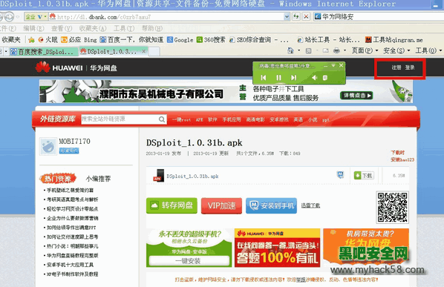
Task: Click the read mail icon in command bar
Action: click(326, 50)
